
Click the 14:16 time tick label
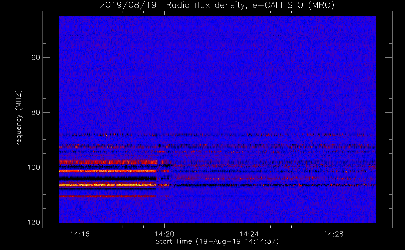click(80, 234)
